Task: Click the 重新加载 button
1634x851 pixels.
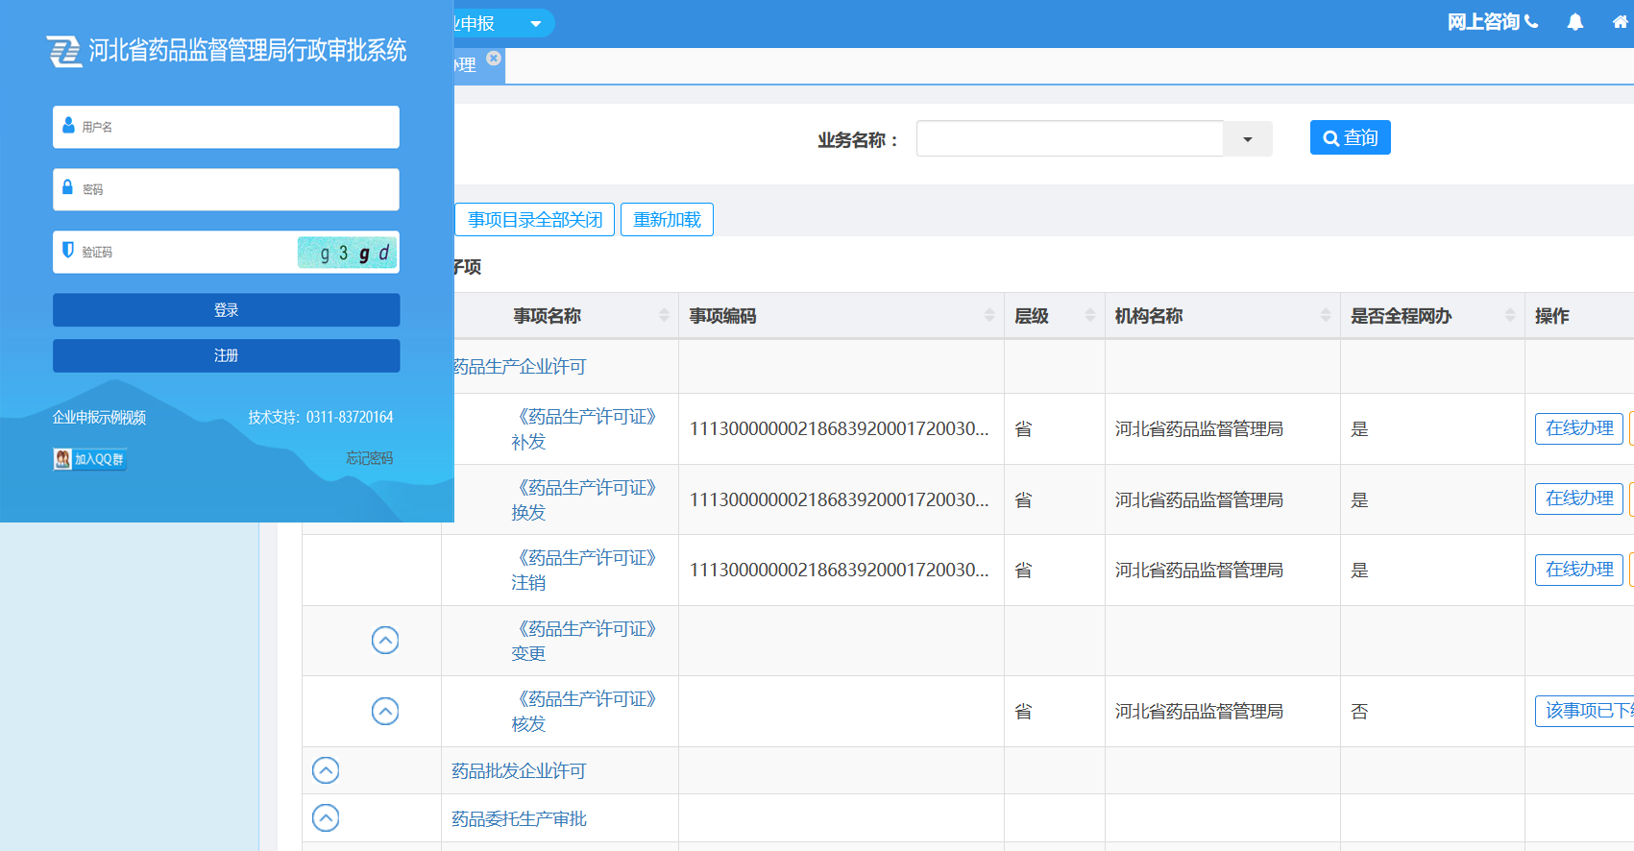Action: (667, 220)
